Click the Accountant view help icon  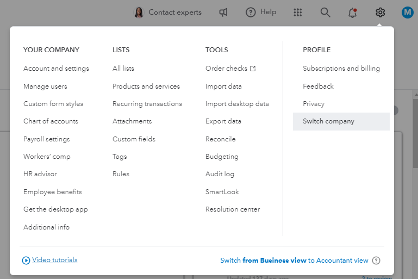click(376, 261)
